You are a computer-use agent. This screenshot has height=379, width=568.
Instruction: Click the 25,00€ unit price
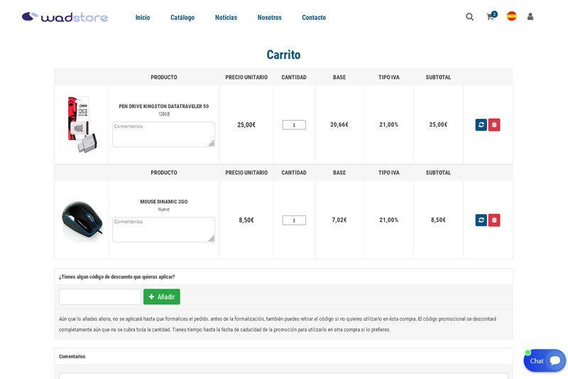coord(246,124)
